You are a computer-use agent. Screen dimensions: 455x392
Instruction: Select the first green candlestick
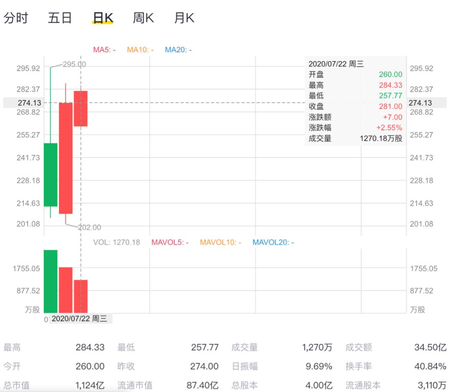tap(51, 175)
